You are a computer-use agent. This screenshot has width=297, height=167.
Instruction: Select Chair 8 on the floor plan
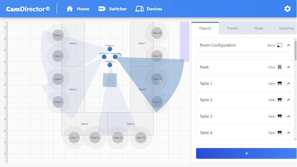coord(95,138)
